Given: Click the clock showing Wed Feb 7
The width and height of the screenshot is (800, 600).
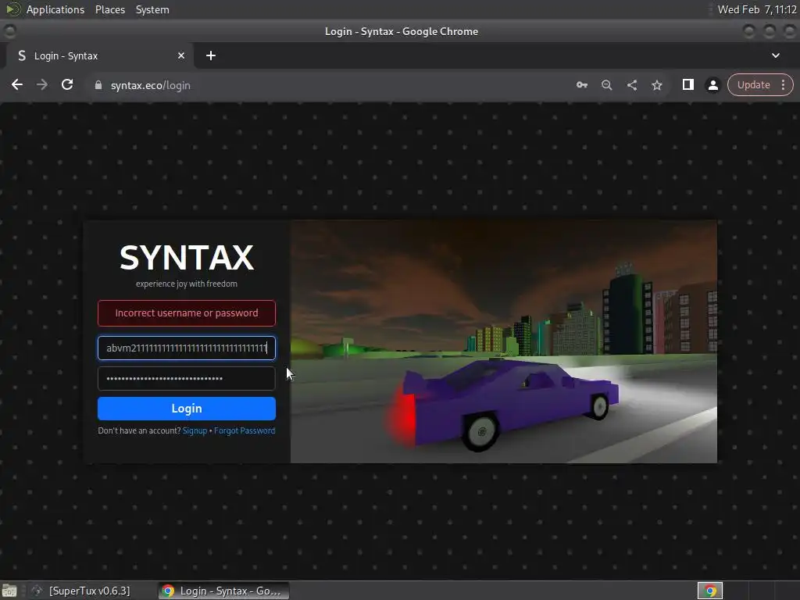Looking at the screenshot, I should click(757, 9).
